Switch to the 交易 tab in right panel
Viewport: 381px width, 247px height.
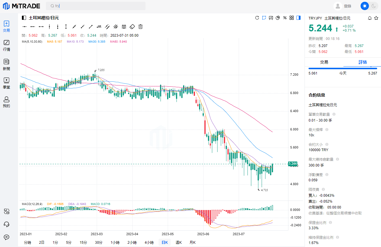point(324,62)
